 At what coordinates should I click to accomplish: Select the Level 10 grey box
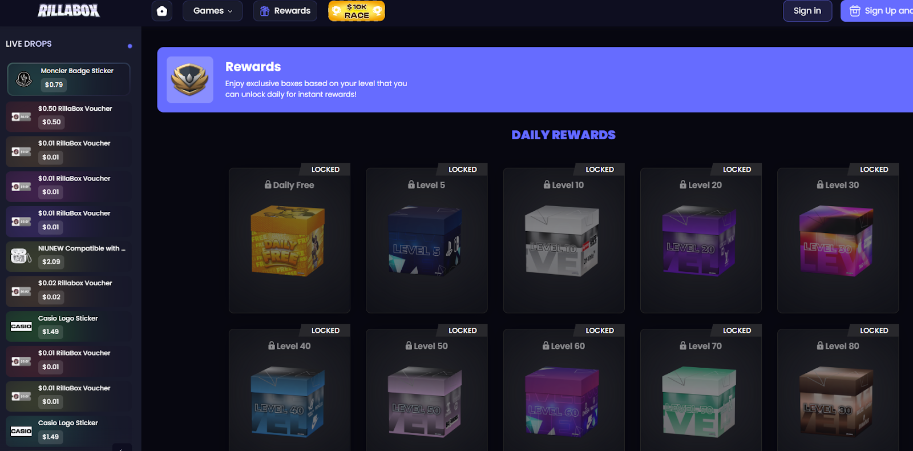tap(563, 240)
